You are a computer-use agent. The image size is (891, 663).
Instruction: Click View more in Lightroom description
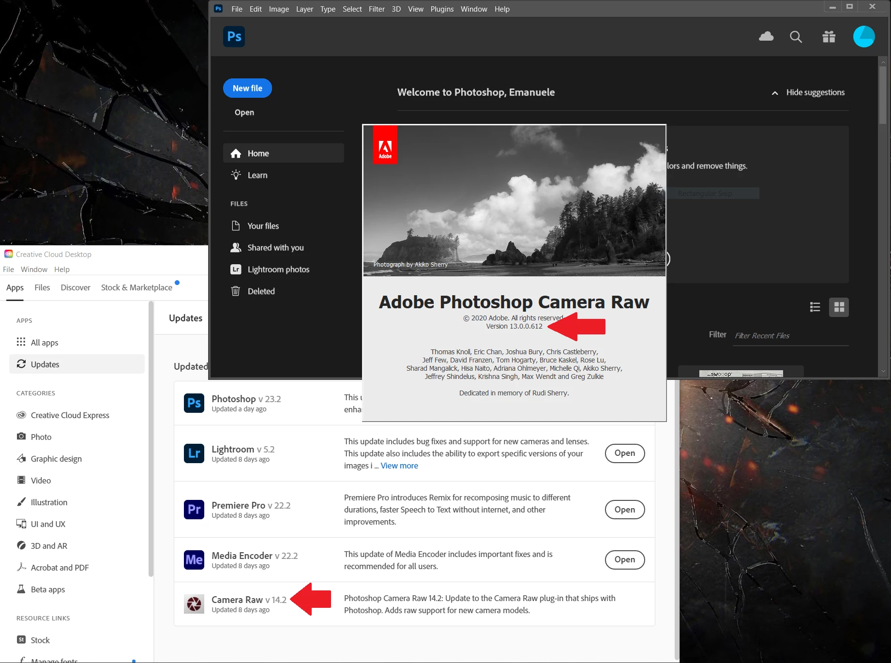[x=399, y=466]
